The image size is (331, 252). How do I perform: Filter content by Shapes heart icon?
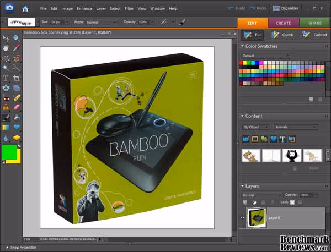tap(274, 139)
